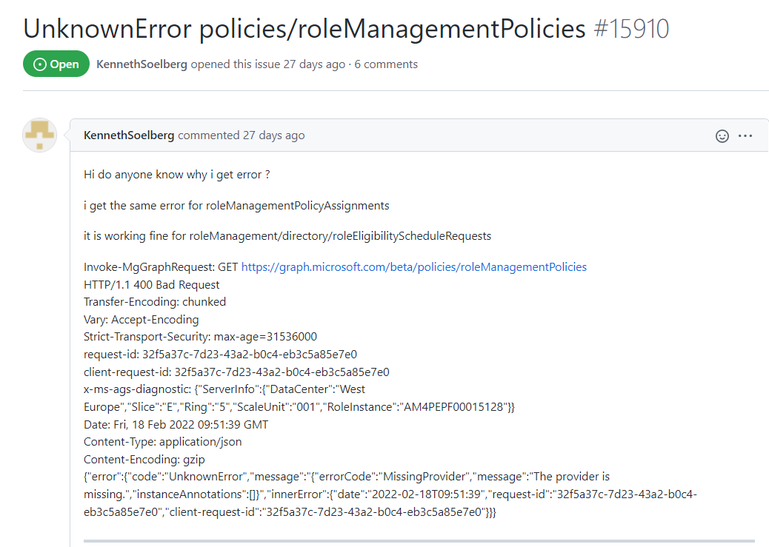Click the issue number #15910
This screenshot has width=769, height=547.
631,29
